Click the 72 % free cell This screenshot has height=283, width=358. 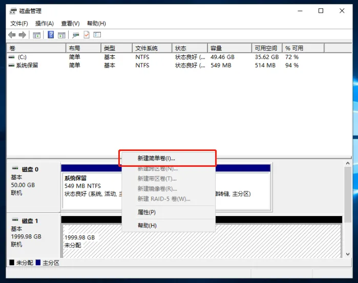[x=292, y=57]
